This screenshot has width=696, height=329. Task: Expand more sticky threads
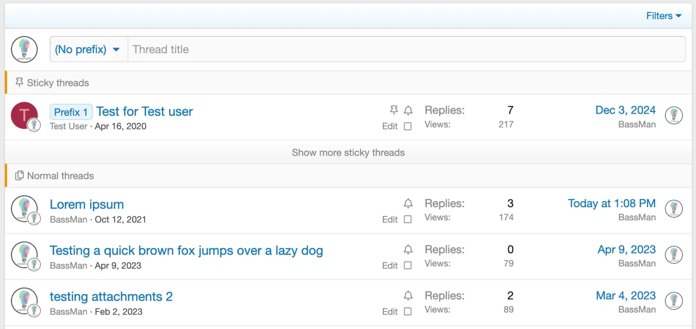[x=348, y=153]
